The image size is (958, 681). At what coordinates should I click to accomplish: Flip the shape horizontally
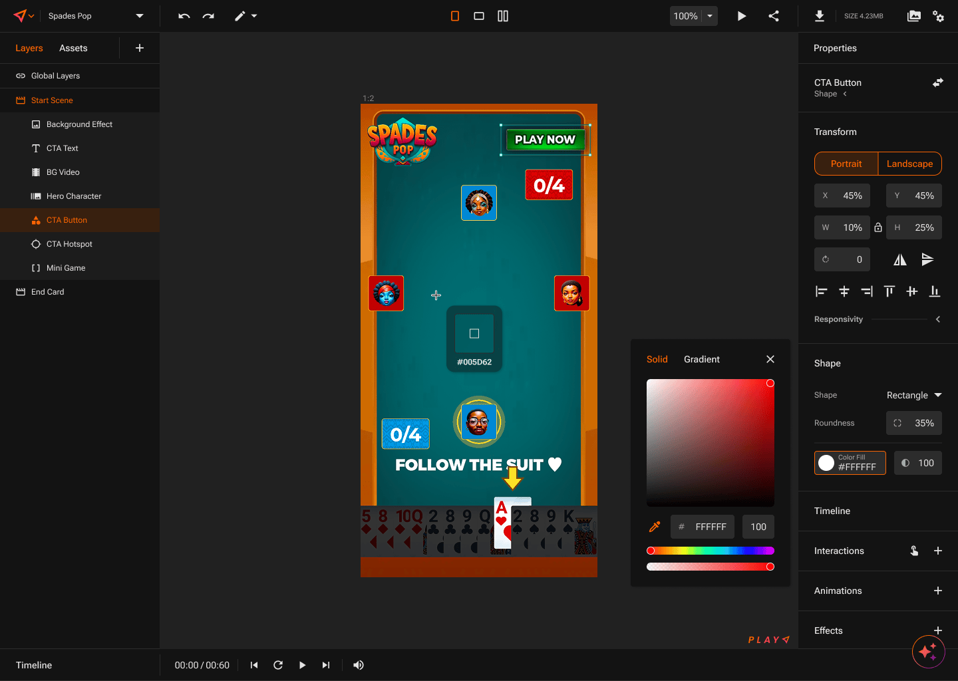click(x=900, y=259)
